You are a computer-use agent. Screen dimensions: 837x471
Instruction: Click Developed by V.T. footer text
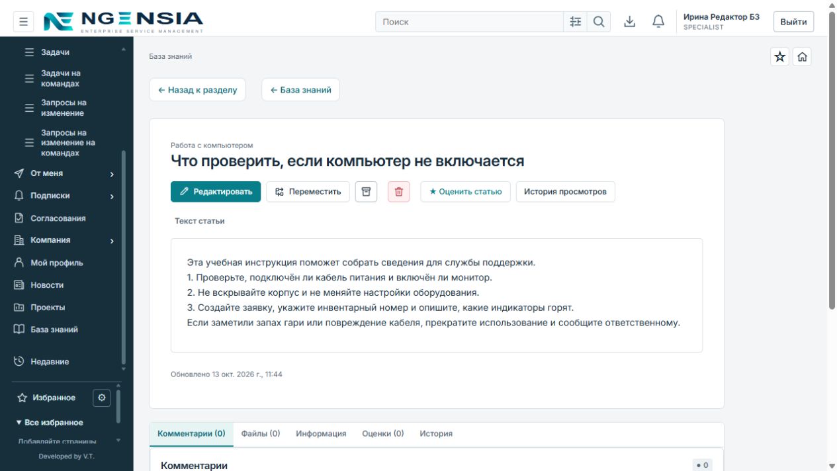66,456
